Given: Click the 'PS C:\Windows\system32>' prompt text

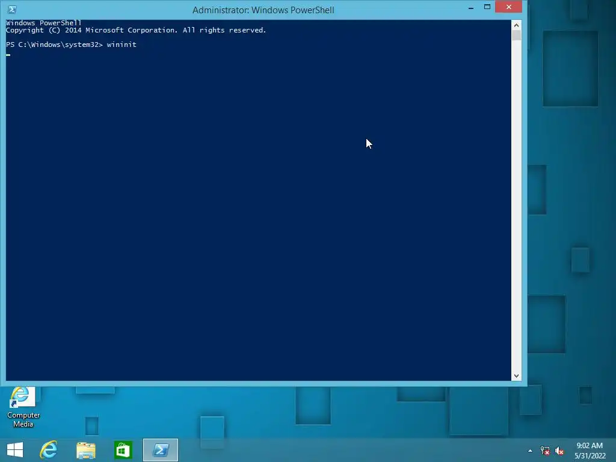Looking at the screenshot, I should click(x=54, y=45).
